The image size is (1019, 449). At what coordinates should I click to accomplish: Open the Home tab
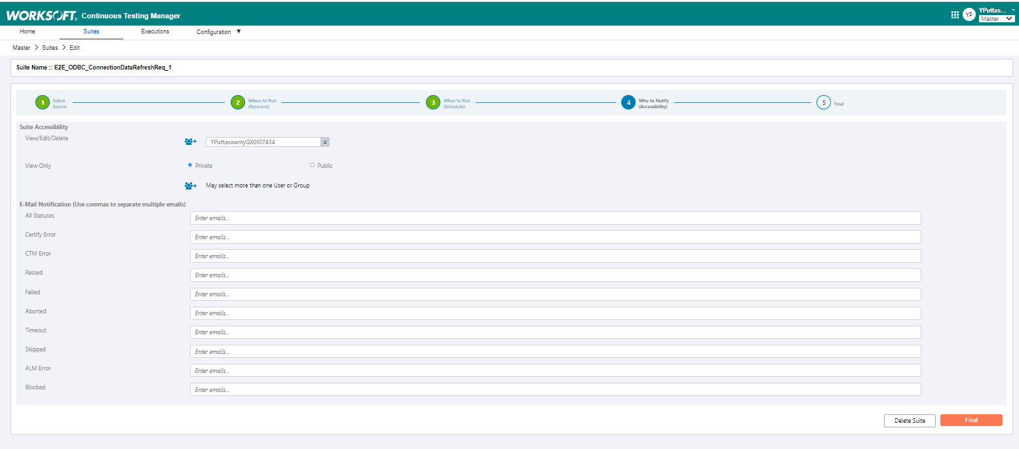tap(28, 31)
